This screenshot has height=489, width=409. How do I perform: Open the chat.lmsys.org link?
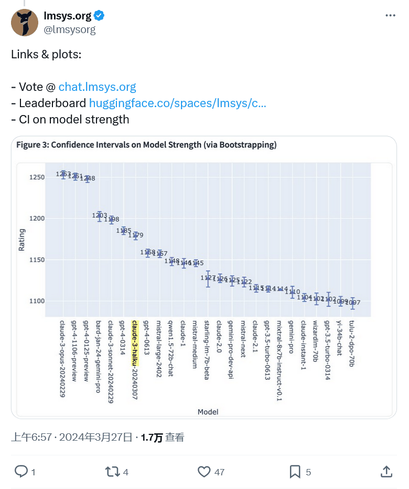(x=97, y=87)
